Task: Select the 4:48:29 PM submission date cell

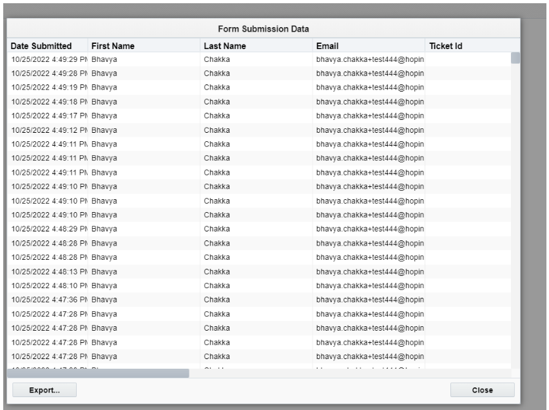Action: pos(48,229)
